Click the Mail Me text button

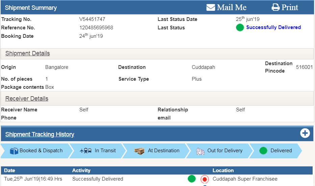click(232, 7)
